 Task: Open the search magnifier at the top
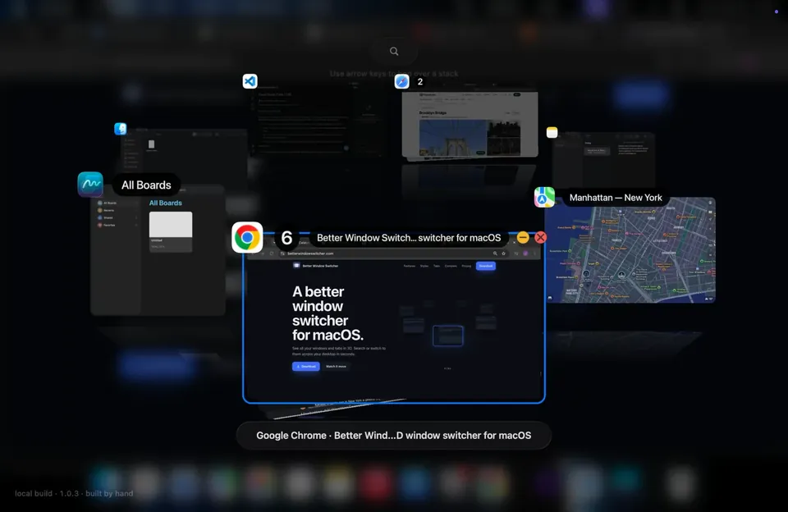[394, 51]
